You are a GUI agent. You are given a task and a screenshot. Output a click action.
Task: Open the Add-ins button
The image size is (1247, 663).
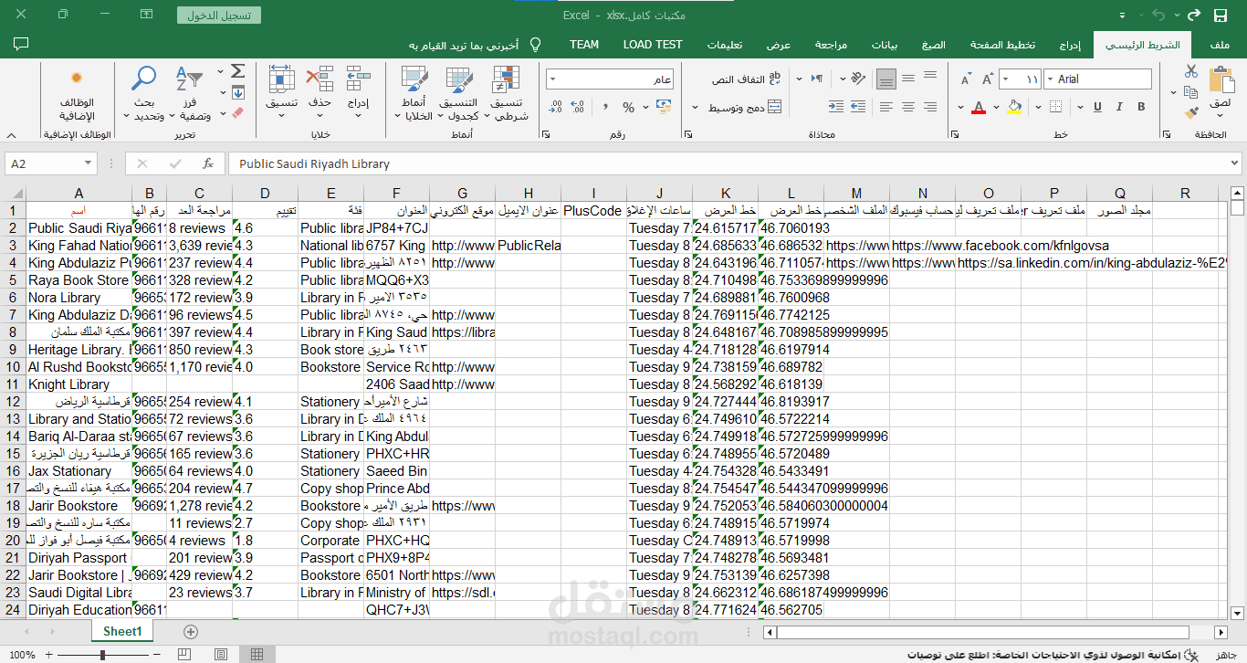[77, 92]
